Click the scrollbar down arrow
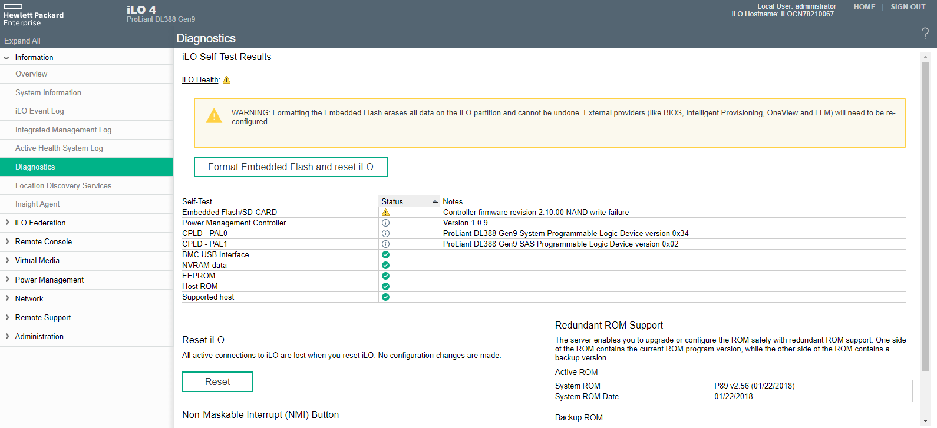 coord(925,422)
